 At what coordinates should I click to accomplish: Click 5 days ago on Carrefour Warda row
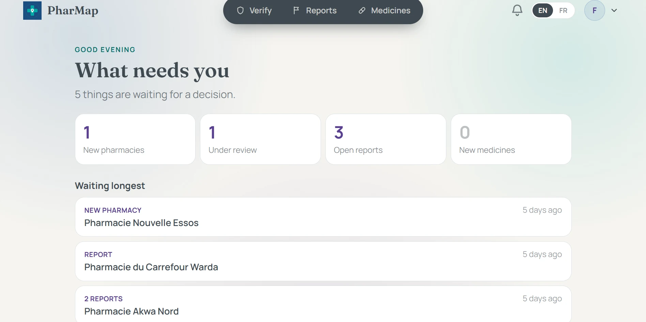[542, 255]
